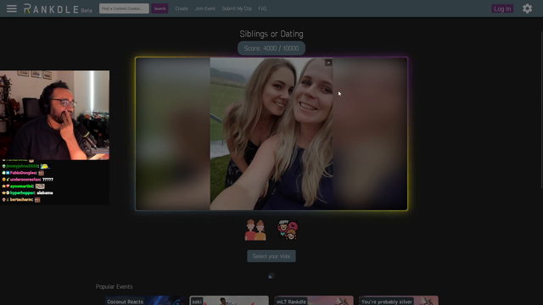543x305 pixels.
Task: Vote with the dating couple icon
Action: coord(288,230)
